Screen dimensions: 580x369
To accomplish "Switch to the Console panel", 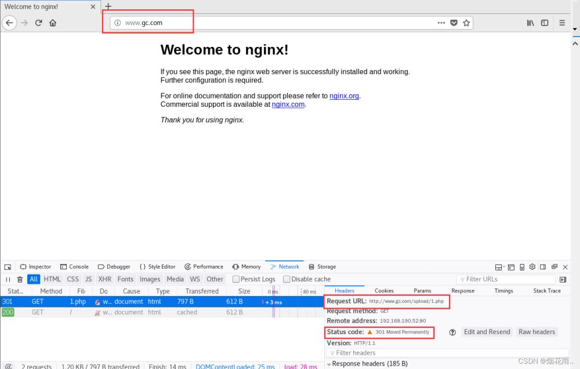I will pos(74,266).
